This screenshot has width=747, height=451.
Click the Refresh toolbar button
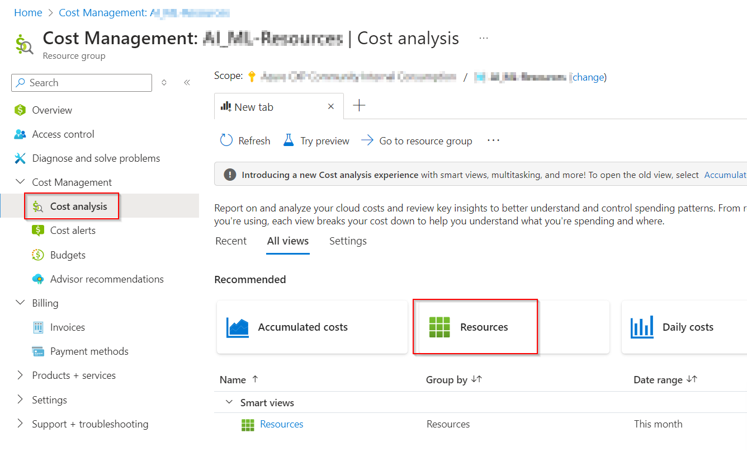pyautogui.click(x=245, y=141)
